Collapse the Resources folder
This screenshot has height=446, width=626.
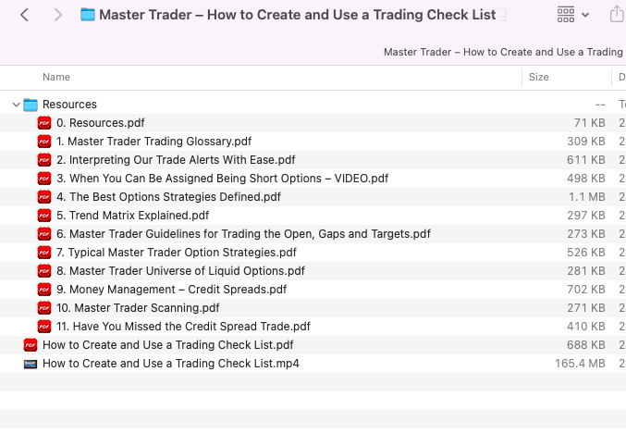pos(16,105)
